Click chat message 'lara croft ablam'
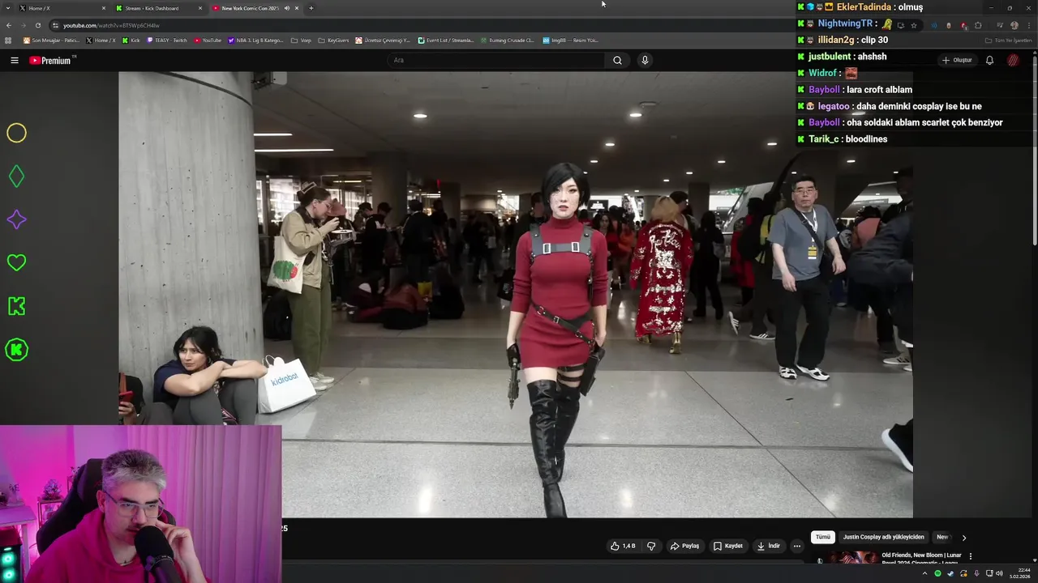The image size is (1038, 583). (879, 90)
